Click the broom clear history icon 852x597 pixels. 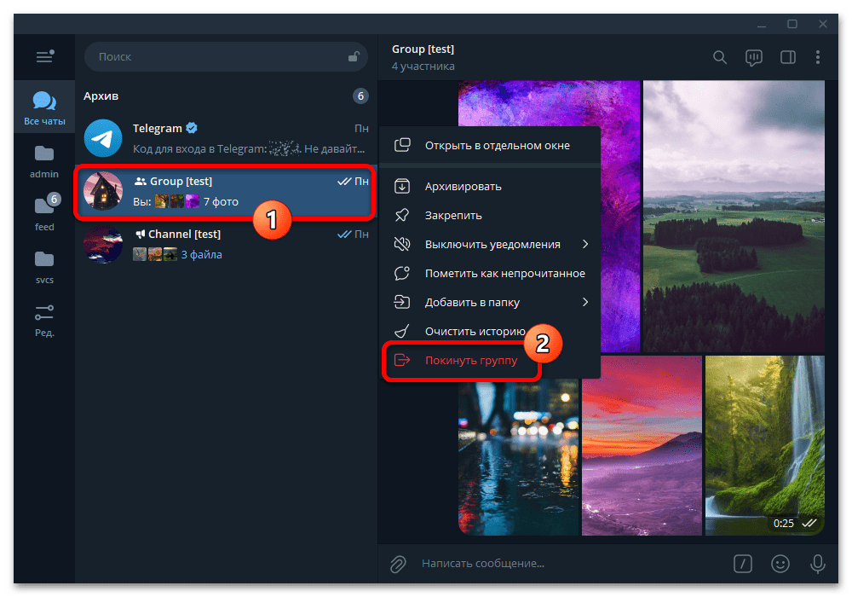tap(402, 331)
